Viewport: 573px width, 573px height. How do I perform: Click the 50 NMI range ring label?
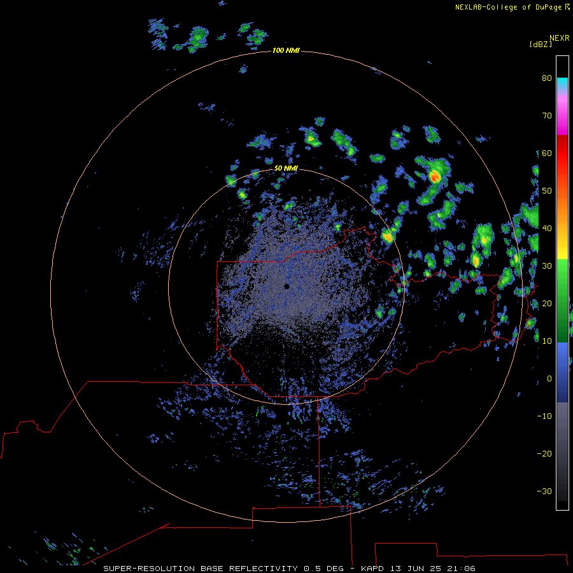click(x=286, y=168)
